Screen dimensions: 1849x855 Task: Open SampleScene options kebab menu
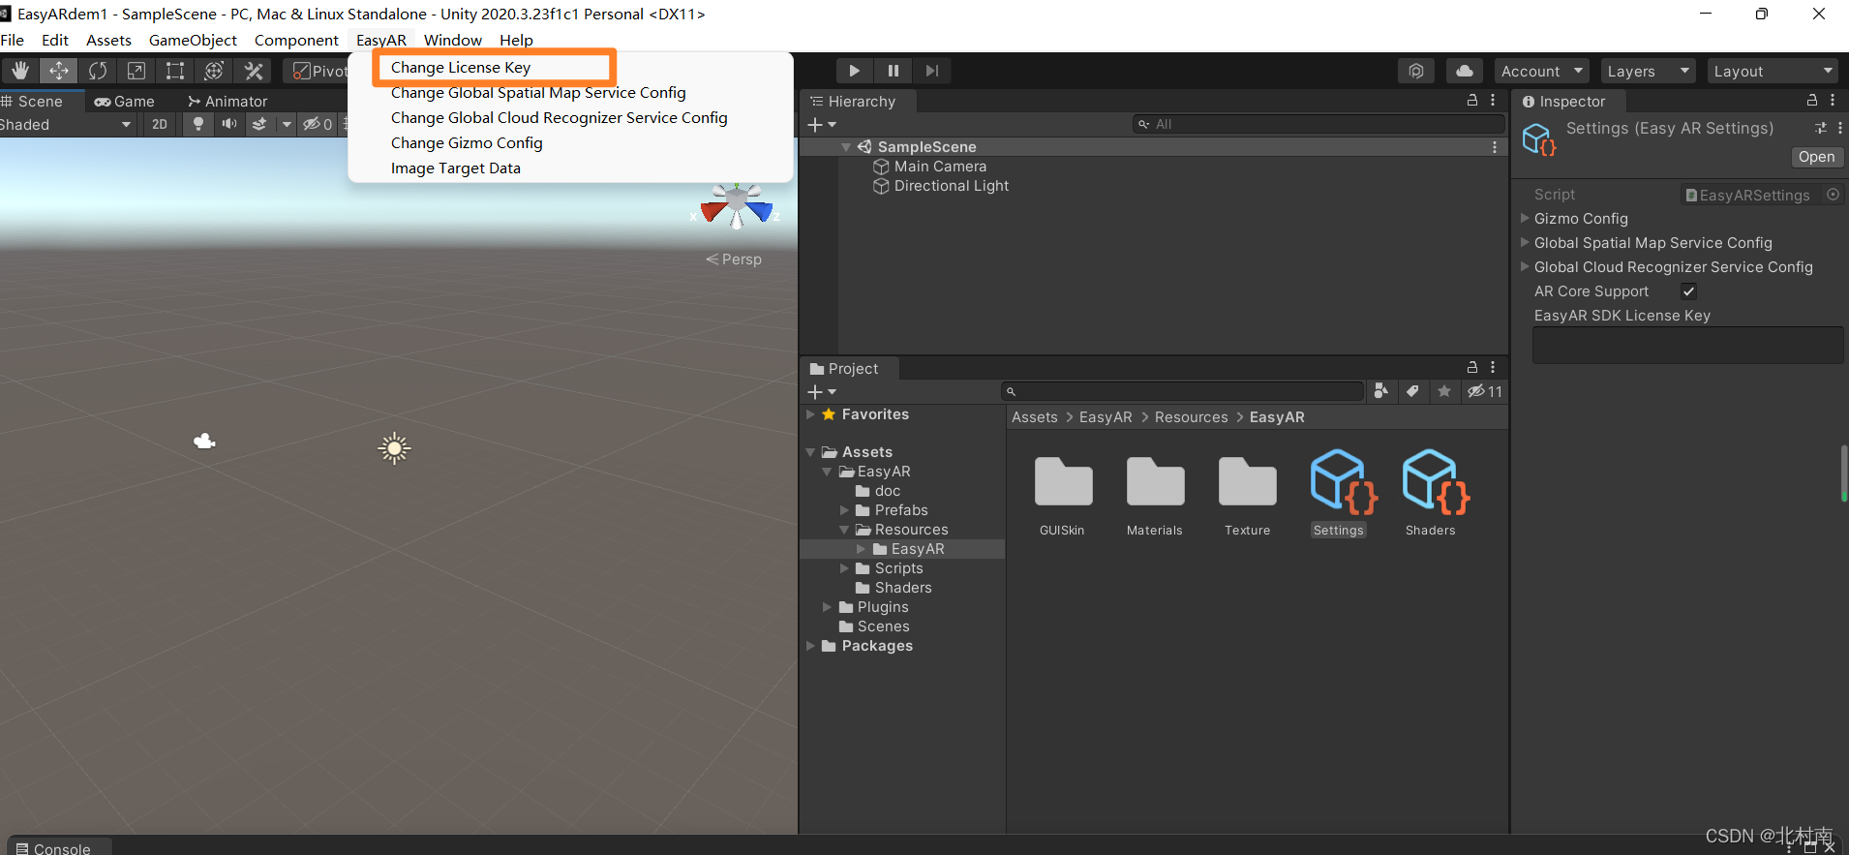(1495, 147)
